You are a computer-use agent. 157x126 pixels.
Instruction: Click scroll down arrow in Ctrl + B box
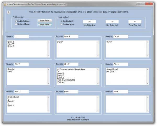[98, 56]
